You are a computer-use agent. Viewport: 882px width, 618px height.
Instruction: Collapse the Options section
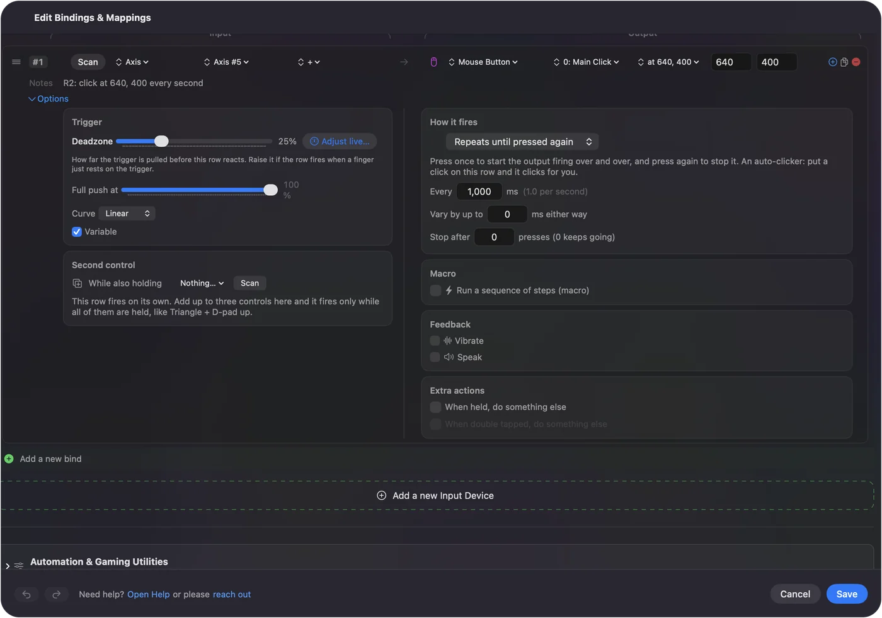pos(49,99)
